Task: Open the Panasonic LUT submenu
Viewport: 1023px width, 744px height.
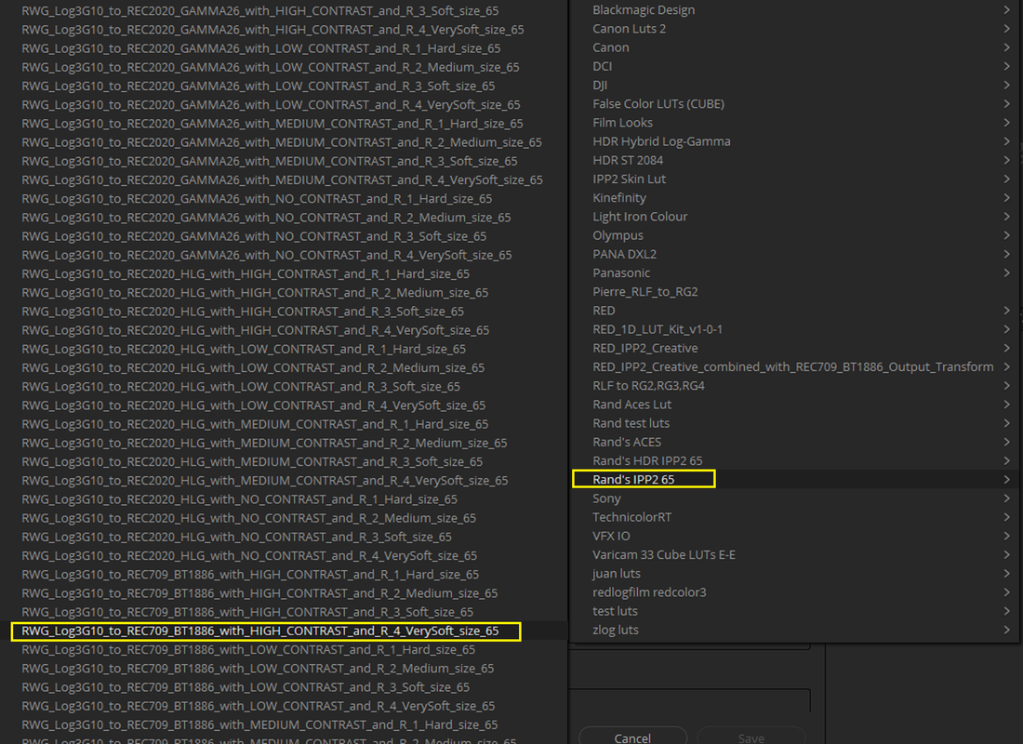Action: (x=794, y=272)
